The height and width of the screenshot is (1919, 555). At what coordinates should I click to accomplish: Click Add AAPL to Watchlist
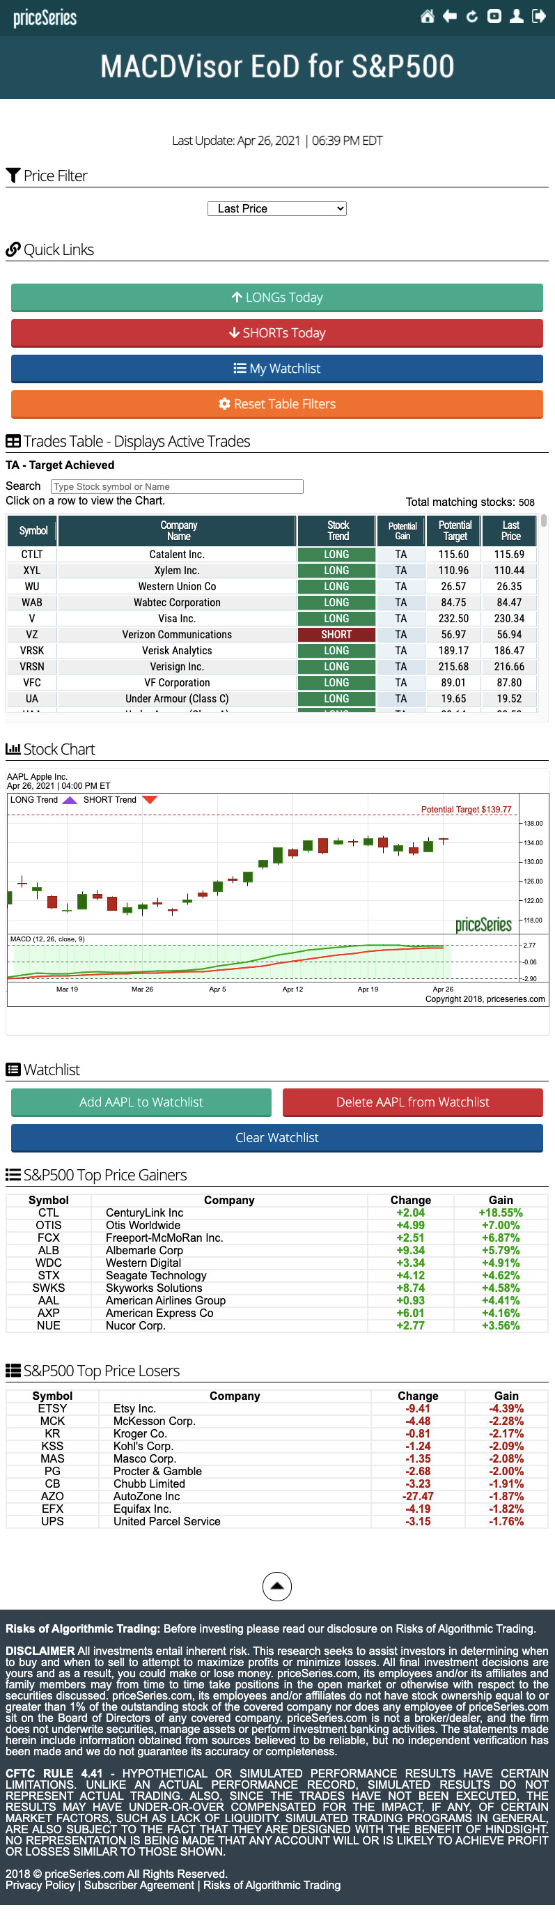click(141, 1102)
